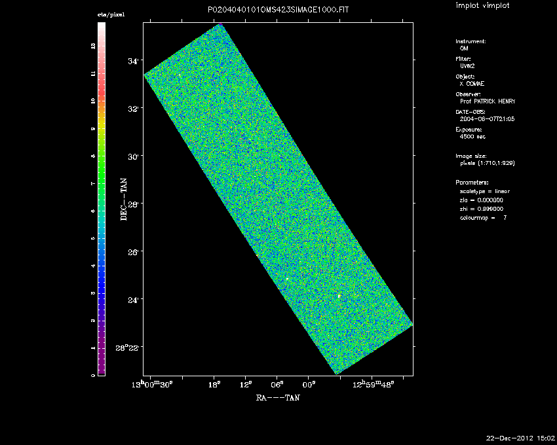Image resolution: width=557 pixels, height=445 pixels.
Task: Click the bright white source near 24' declination
Action: (x=339, y=295)
